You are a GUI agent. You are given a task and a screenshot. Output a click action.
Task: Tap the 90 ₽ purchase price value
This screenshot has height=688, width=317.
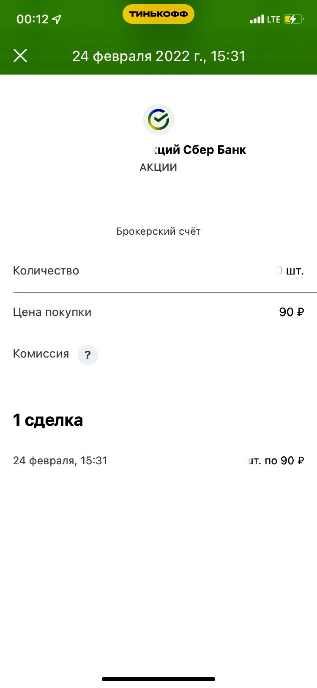pyautogui.click(x=292, y=312)
